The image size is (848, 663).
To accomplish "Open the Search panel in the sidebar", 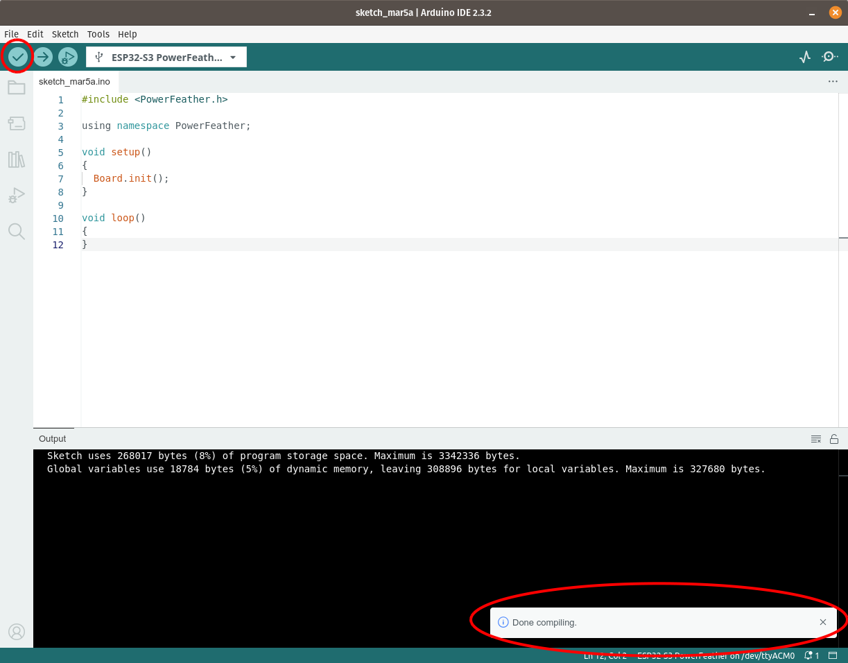I will 17,231.
